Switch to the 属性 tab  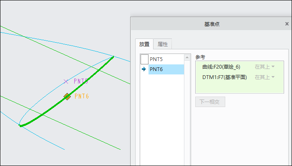coord(163,44)
